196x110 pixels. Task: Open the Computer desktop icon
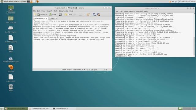11,9
